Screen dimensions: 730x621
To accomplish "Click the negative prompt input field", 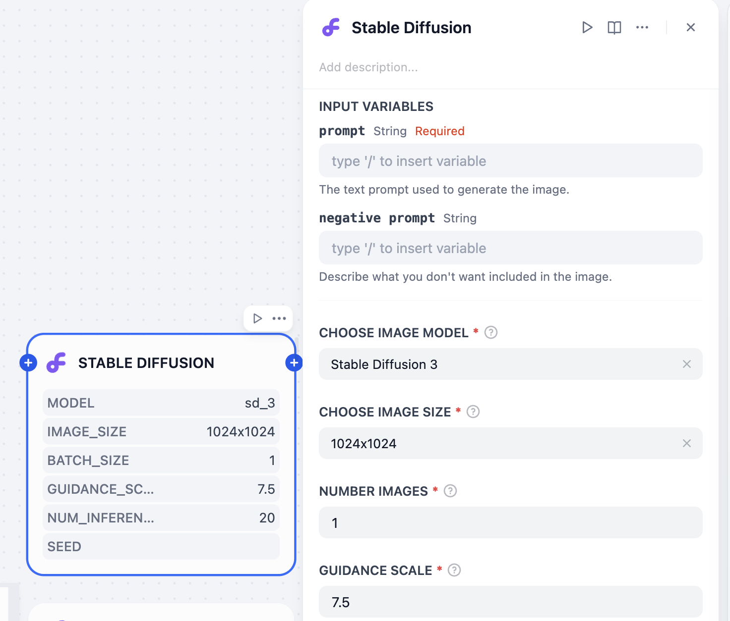I will pos(510,248).
